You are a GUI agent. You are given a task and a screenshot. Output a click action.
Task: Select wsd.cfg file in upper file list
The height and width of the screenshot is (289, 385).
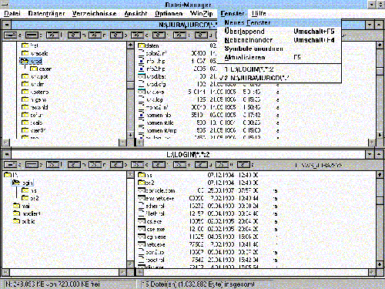click(x=152, y=84)
